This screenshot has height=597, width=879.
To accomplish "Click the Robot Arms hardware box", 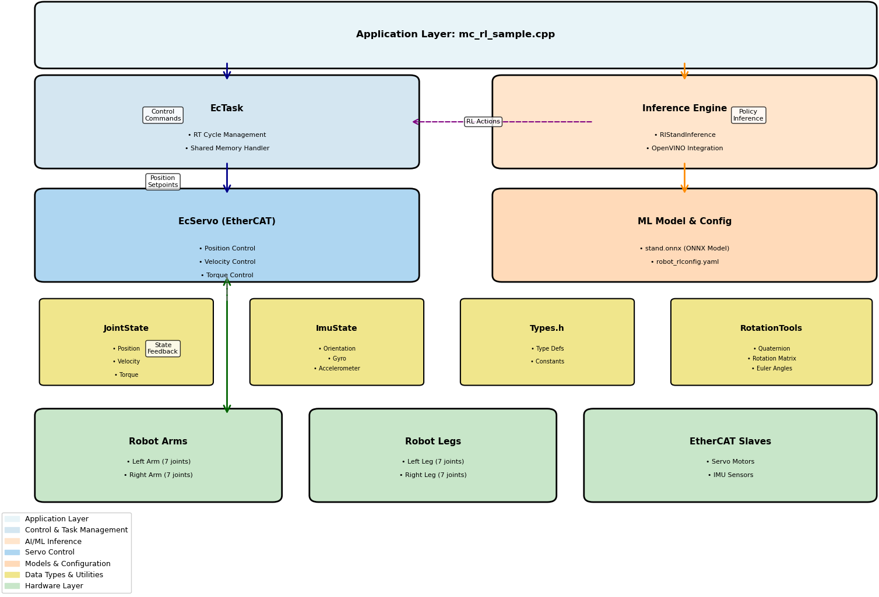I will tap(159, 454).
